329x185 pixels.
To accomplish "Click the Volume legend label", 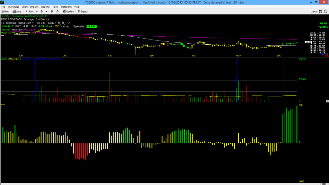I will tap(4, 59).
